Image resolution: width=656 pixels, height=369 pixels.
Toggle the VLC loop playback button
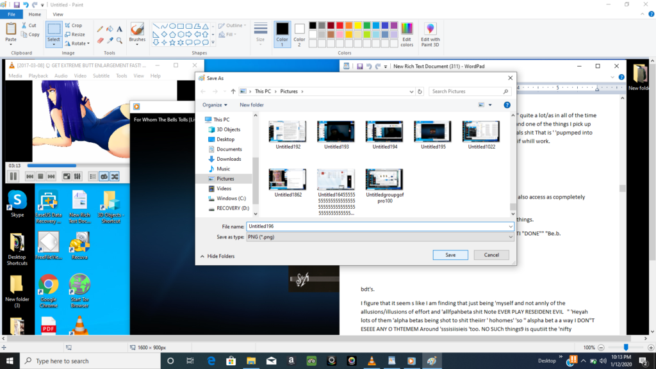[x=104, y=177]
